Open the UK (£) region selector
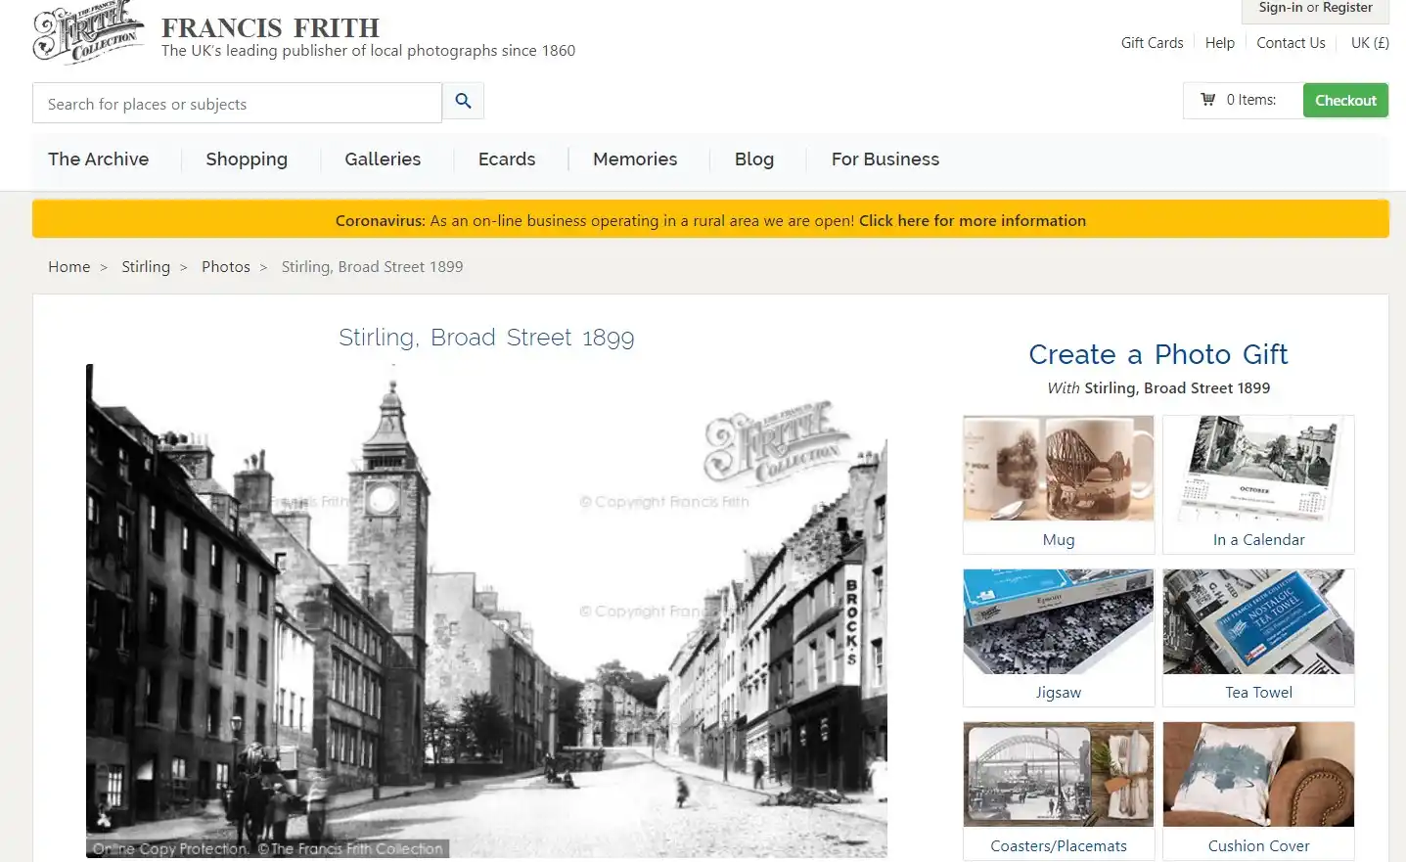 pos(1369,43)
